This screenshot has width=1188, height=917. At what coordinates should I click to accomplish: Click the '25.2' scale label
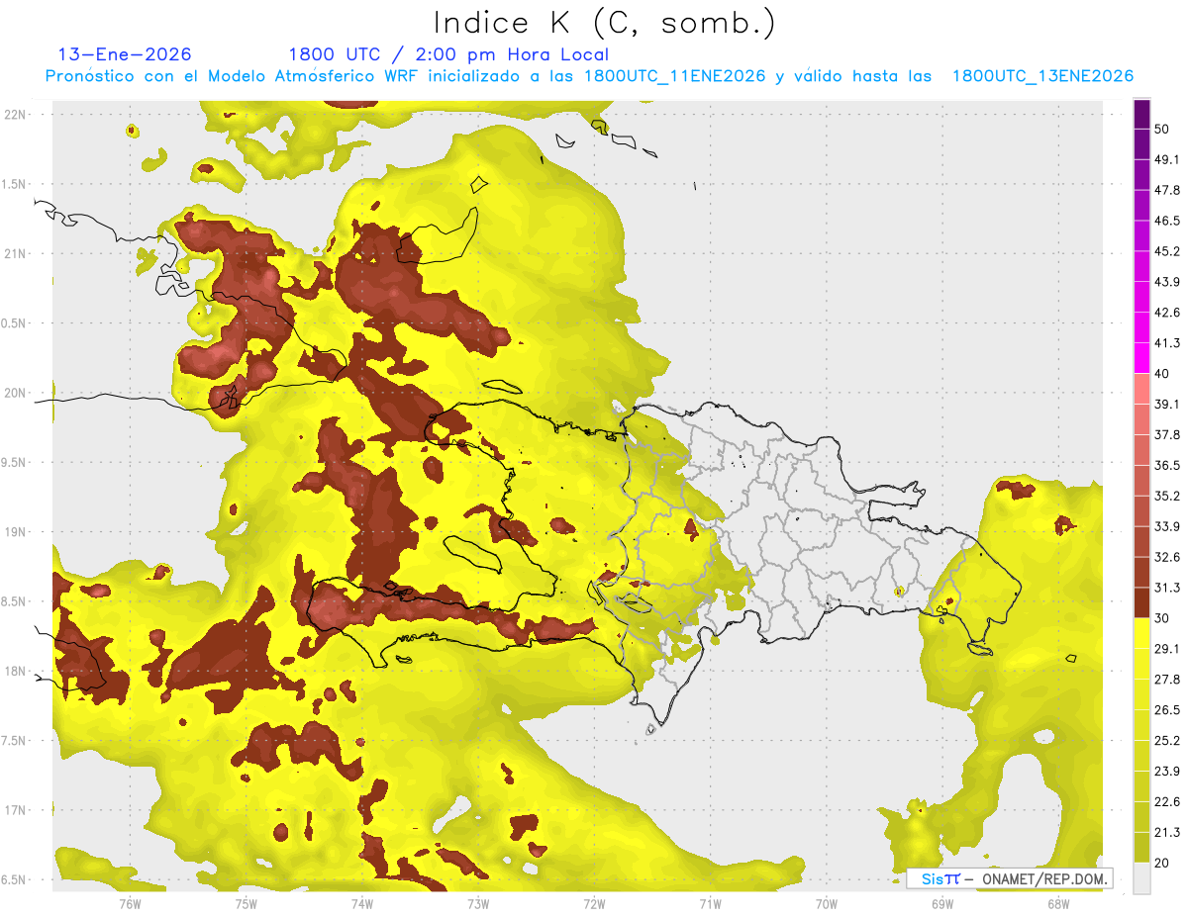[1167, 741]
